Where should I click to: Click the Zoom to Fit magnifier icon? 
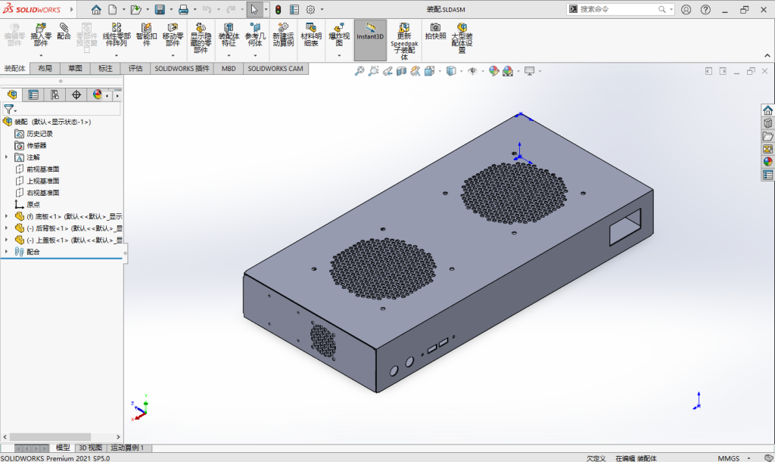tap(360, 71)
